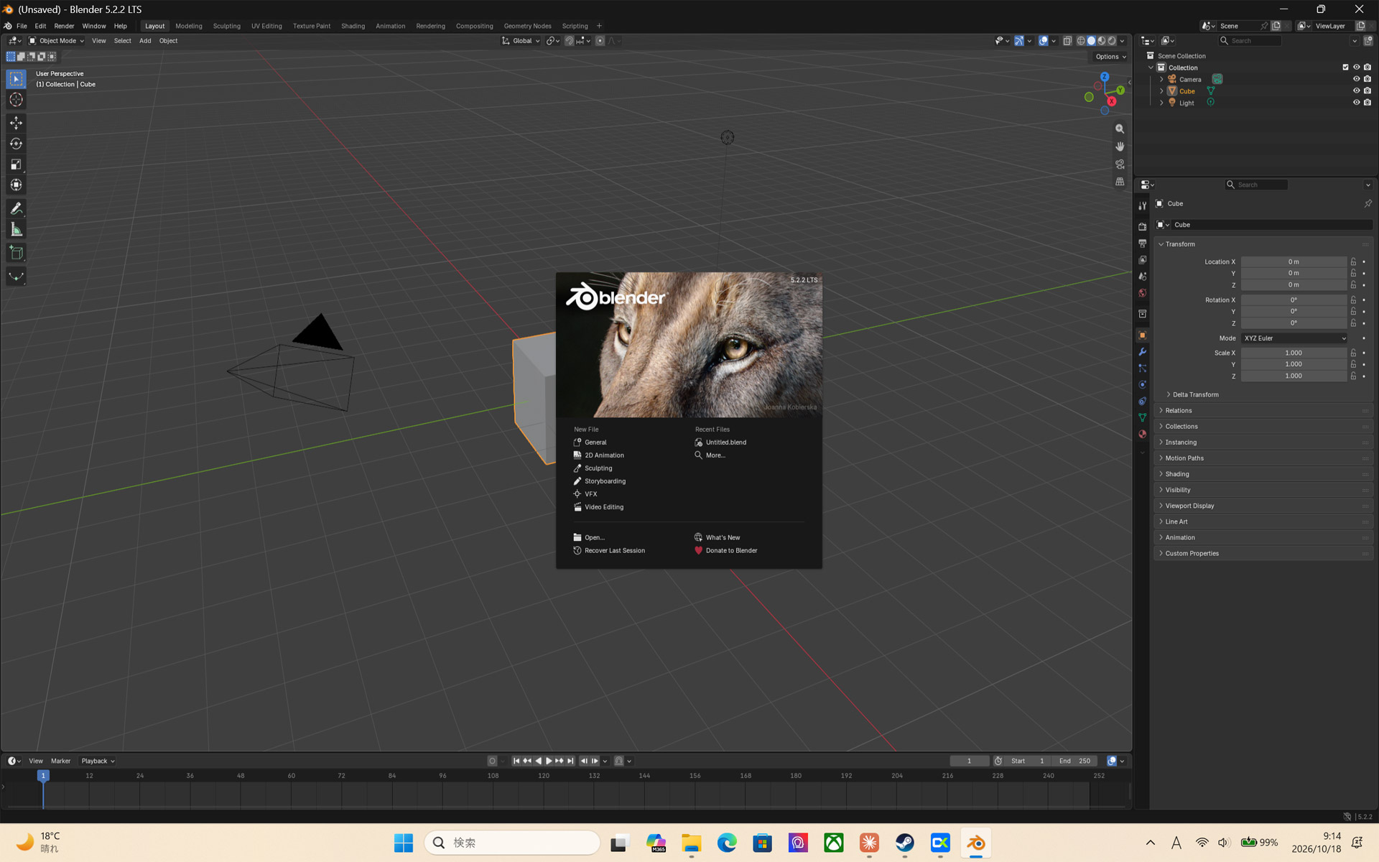Open Microsoft Edge from the taskbar
The image size is (1379, 862).
(x=727, y=843)
